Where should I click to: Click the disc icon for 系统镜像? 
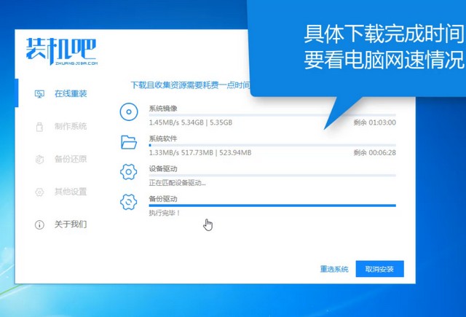129,112
